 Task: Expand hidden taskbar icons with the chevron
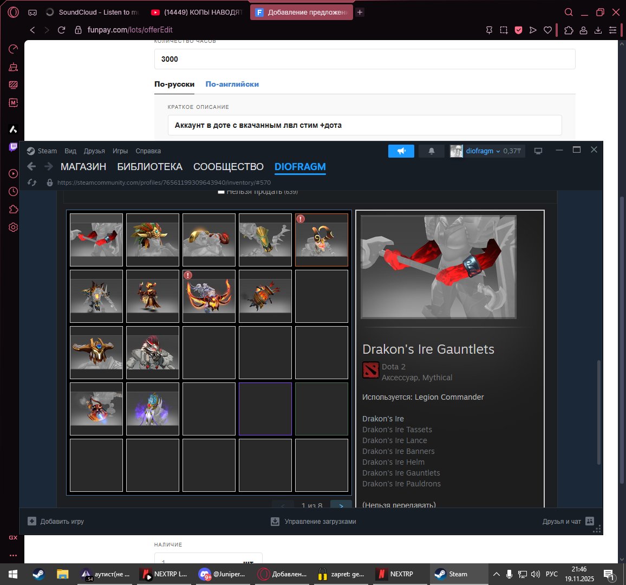click(x=497, y=574)
